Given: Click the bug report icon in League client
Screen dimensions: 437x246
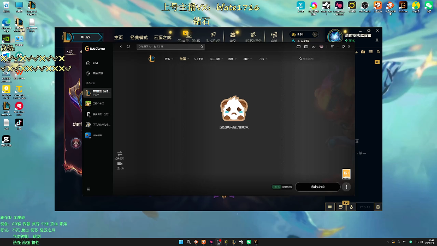Looking at the screenshot, I should [x=378, y=207].
